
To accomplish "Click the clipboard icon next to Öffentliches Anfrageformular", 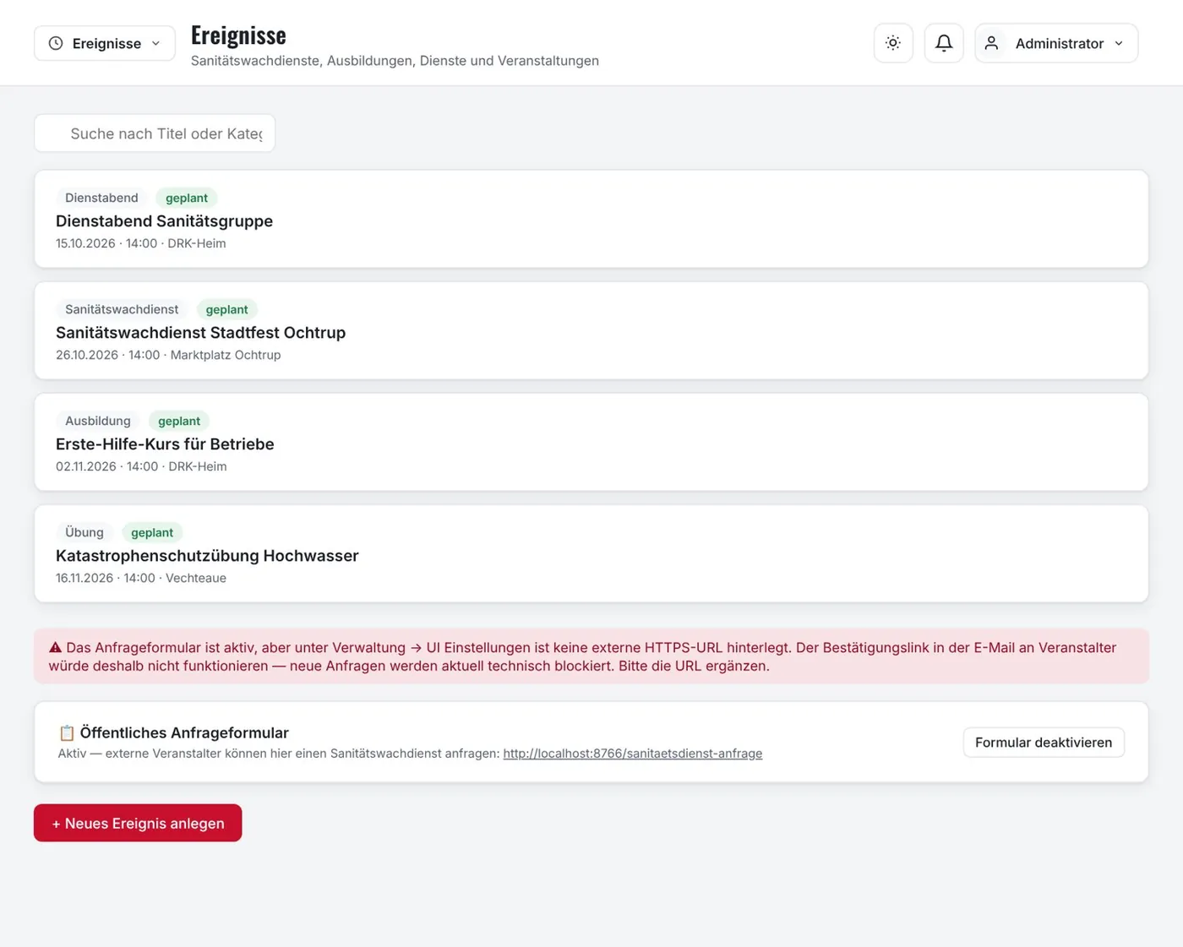I will click(67, 733).
